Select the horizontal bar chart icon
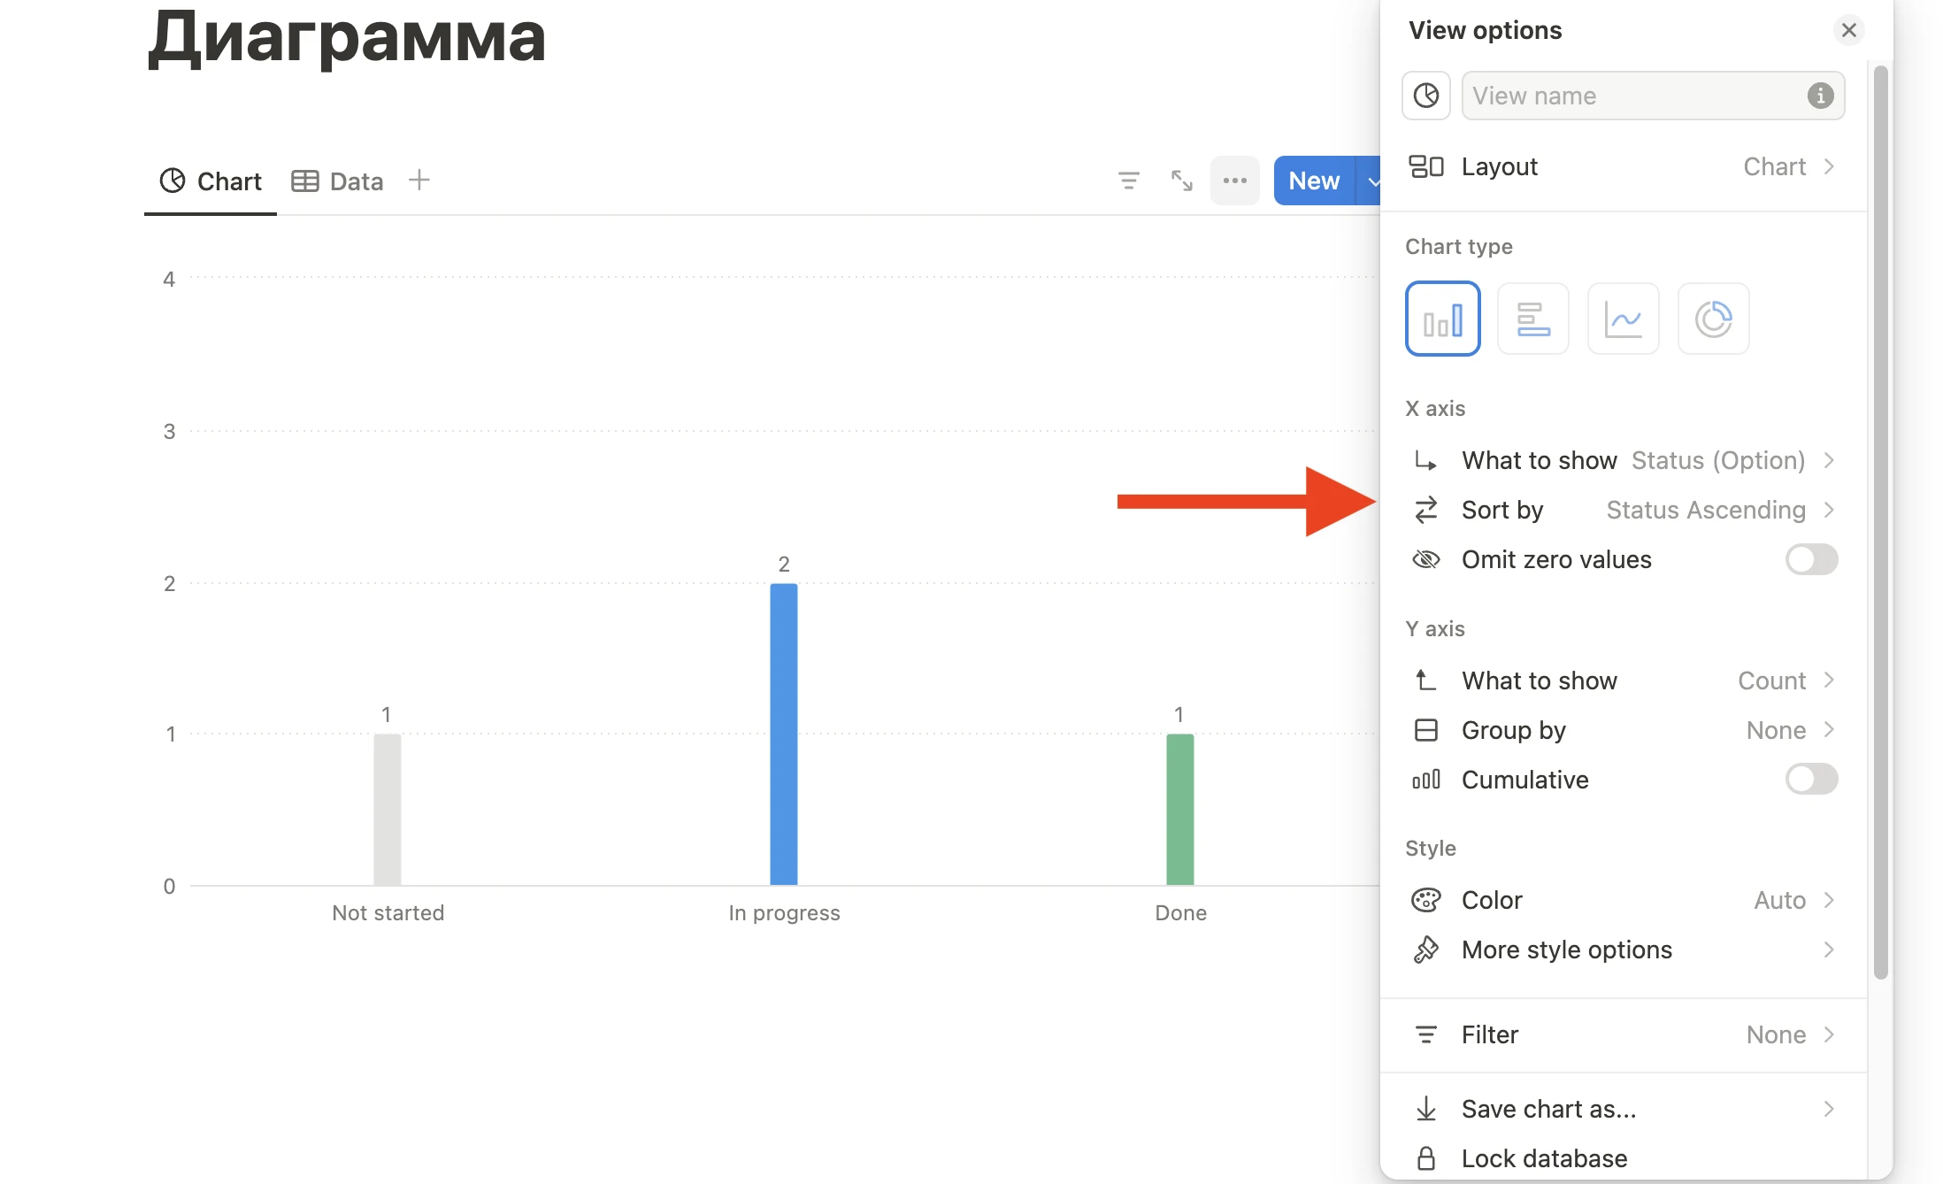This screenshot has height=1184, width=1943. (1532, 318)
